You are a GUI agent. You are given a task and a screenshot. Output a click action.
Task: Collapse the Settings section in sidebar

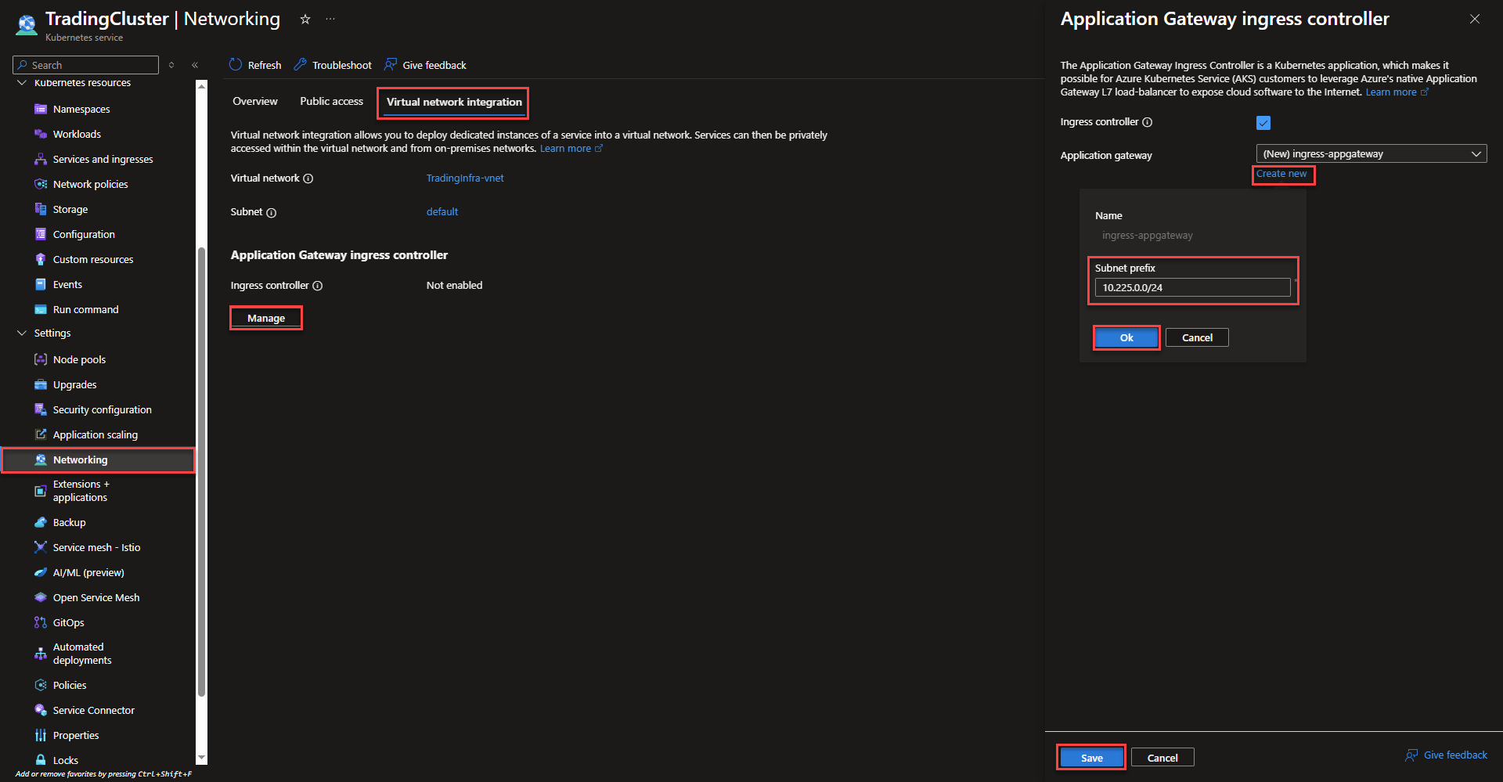click(22, 333)
